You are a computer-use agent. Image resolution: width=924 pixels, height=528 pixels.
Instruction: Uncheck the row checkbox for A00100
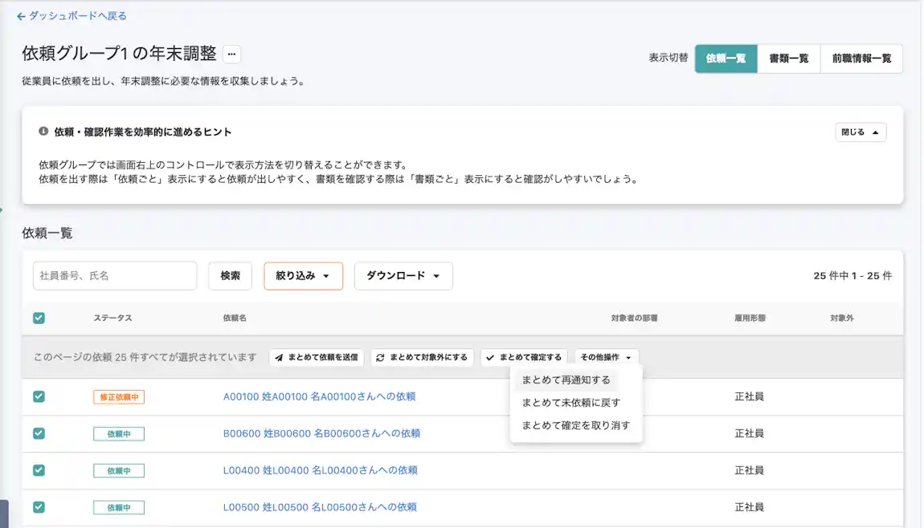(39, 396)
